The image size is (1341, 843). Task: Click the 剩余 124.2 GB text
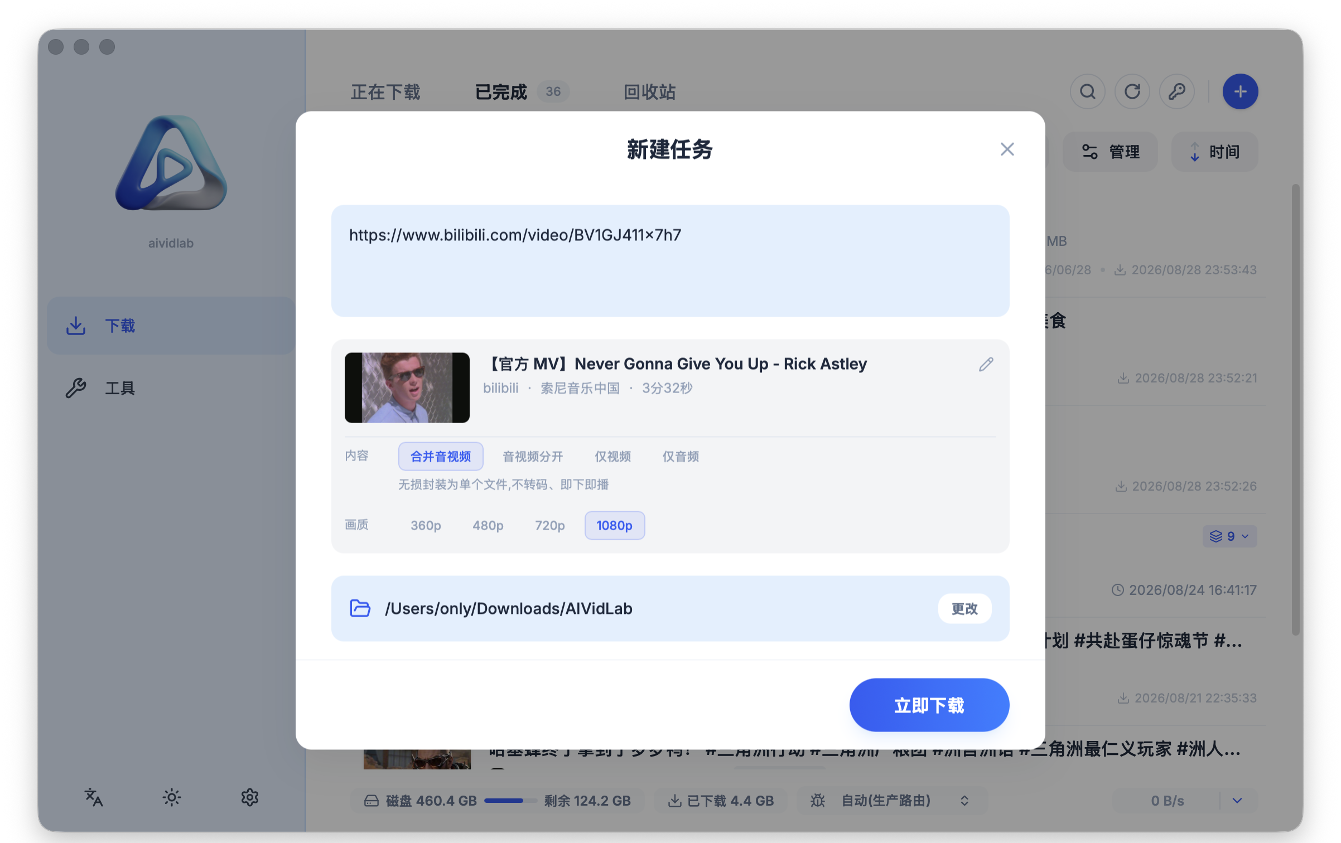click(x=587, y=801)
